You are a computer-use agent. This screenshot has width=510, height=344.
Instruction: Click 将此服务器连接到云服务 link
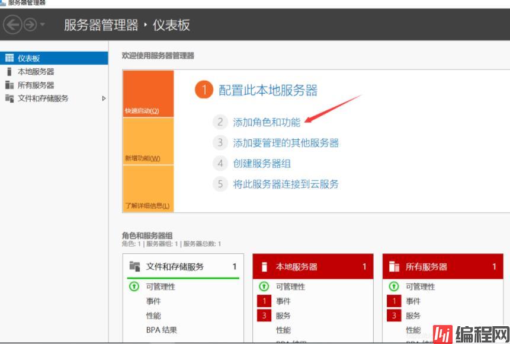tap(286, 184)
